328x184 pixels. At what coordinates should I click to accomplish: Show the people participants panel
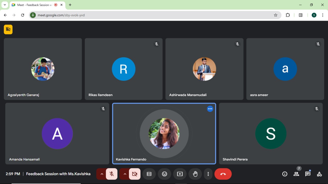click(x=296, y=174)
